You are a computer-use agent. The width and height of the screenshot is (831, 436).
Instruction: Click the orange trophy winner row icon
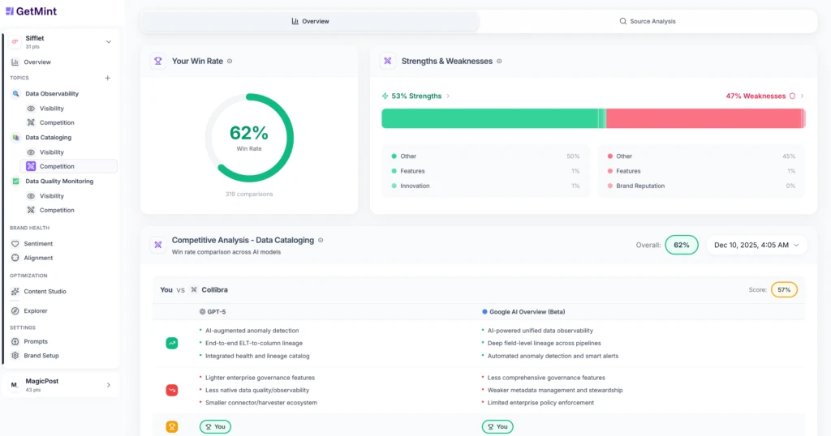(172, 427)
